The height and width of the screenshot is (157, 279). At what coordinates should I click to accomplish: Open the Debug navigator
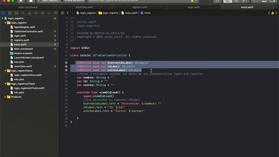[43, 13]
